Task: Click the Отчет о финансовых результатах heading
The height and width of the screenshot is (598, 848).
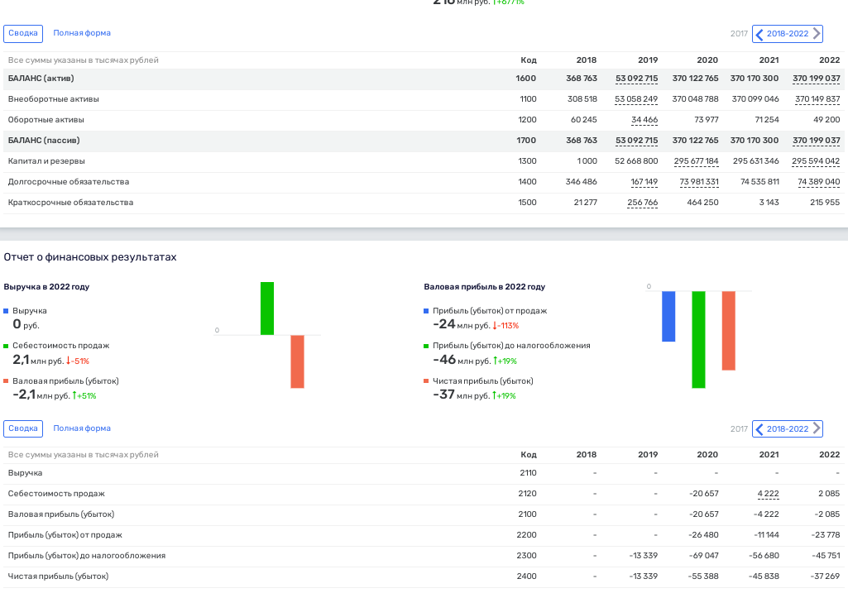Action: [x=90, y=257]
